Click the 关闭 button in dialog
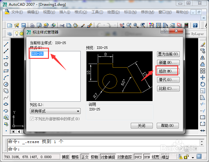 coord(142,125)
